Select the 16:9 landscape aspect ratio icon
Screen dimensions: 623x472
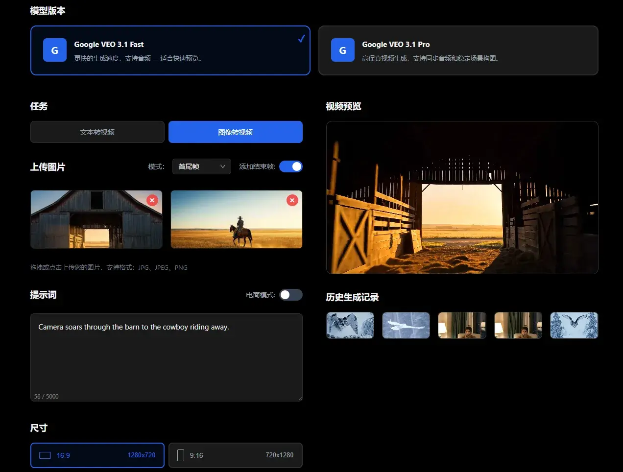45,455
